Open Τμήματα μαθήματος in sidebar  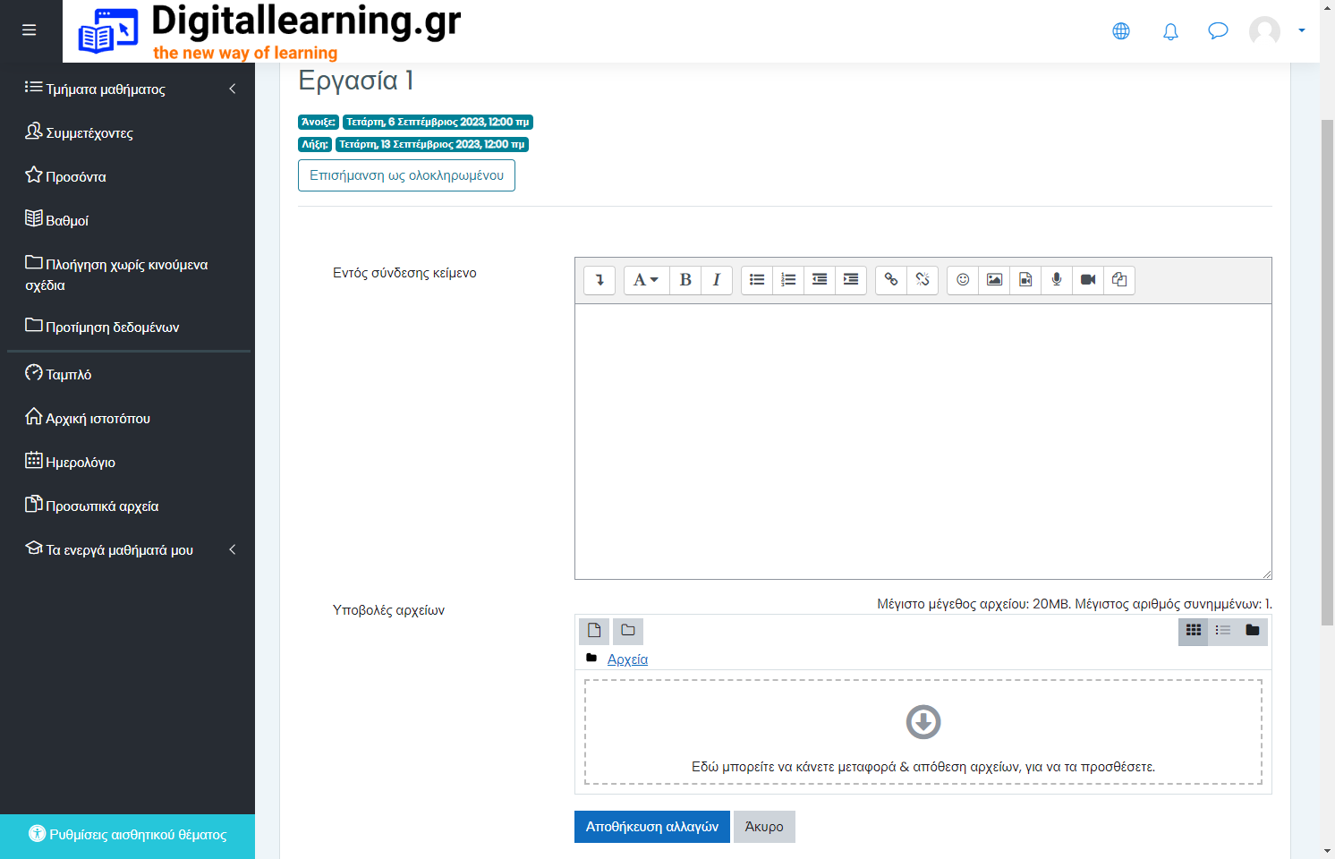click(x=106, y=89)
